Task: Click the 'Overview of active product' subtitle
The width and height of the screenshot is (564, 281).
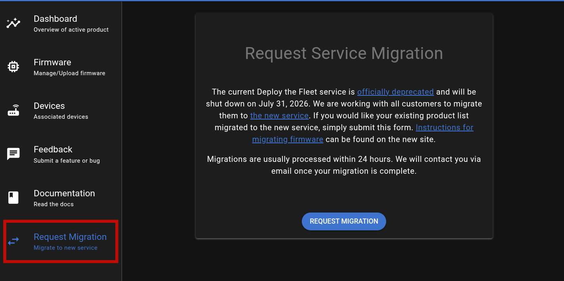Action: pyautogui.click(x=71, y=29)
